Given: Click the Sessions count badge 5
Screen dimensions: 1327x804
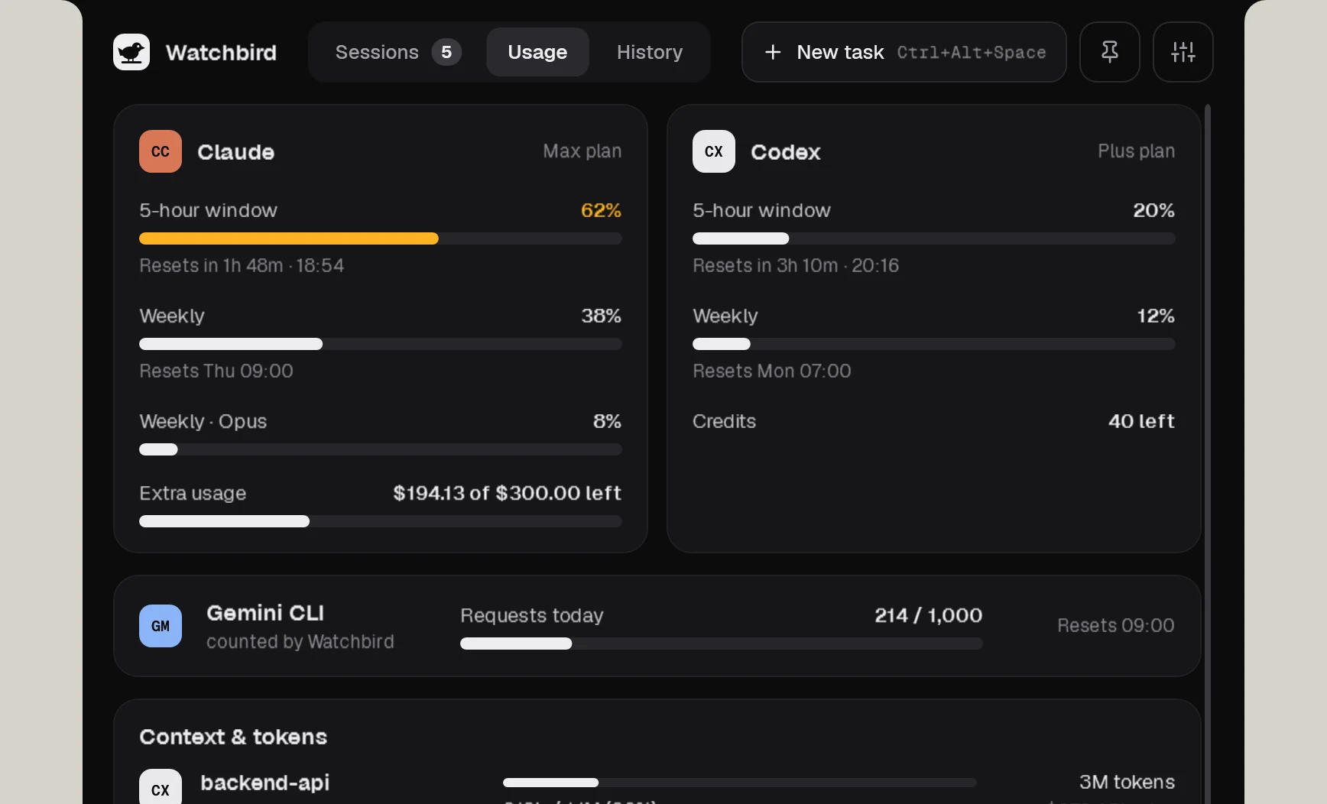Looking at the screenshot, I should click(446, 52).
